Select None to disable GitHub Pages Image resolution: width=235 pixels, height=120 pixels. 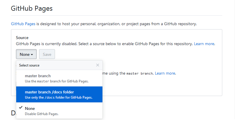(x=59, y=111)
